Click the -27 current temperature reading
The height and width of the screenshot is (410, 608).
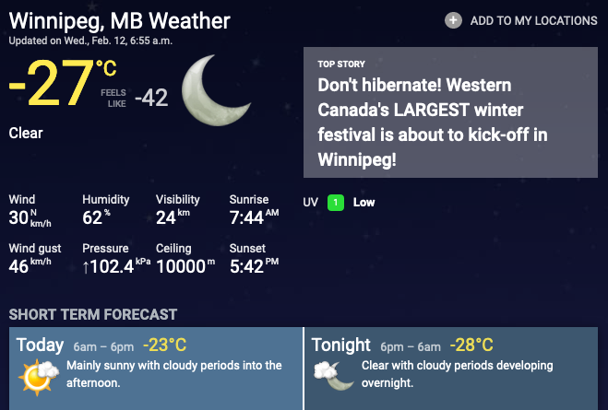pyautogui.click(x=49, y=87)
